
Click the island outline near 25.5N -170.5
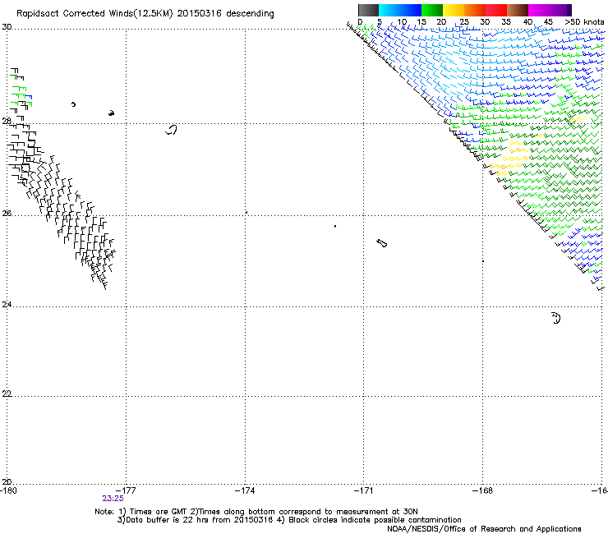pos(381,243)
